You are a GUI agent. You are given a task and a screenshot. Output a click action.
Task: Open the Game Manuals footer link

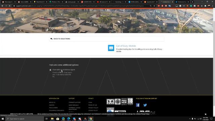[74, 105]
